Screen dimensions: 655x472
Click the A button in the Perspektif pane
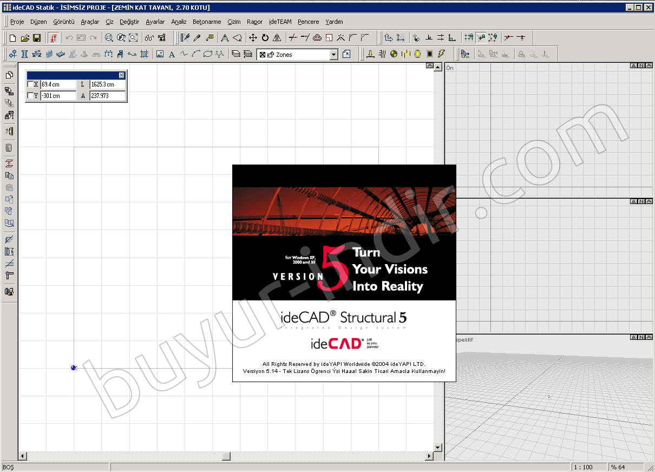click(x=634, y=337)
